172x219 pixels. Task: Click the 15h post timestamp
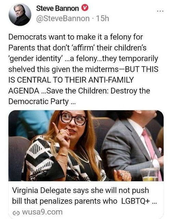[x=103, y=18]
